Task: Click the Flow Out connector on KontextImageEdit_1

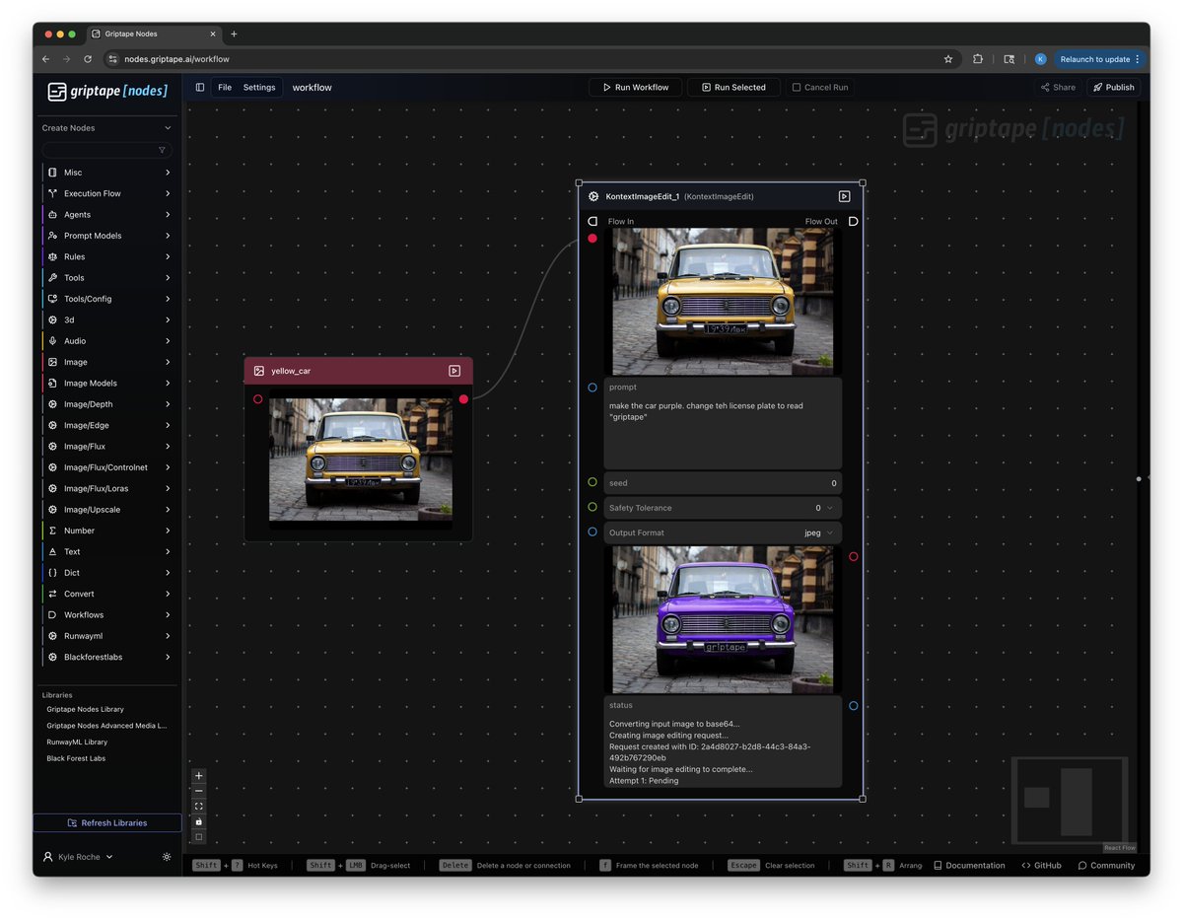Action: [854, 222]
